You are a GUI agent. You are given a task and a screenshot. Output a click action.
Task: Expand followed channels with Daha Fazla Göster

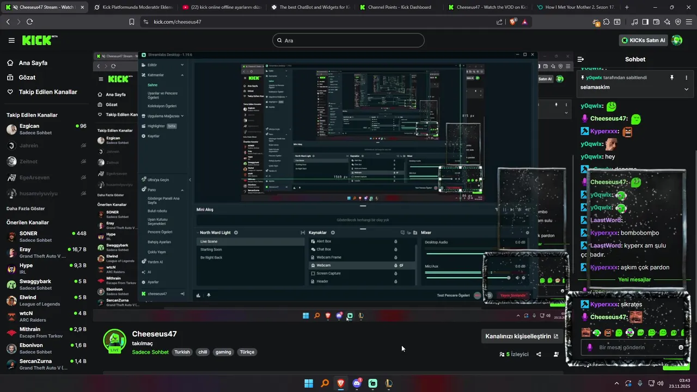[x=26, y=209]
